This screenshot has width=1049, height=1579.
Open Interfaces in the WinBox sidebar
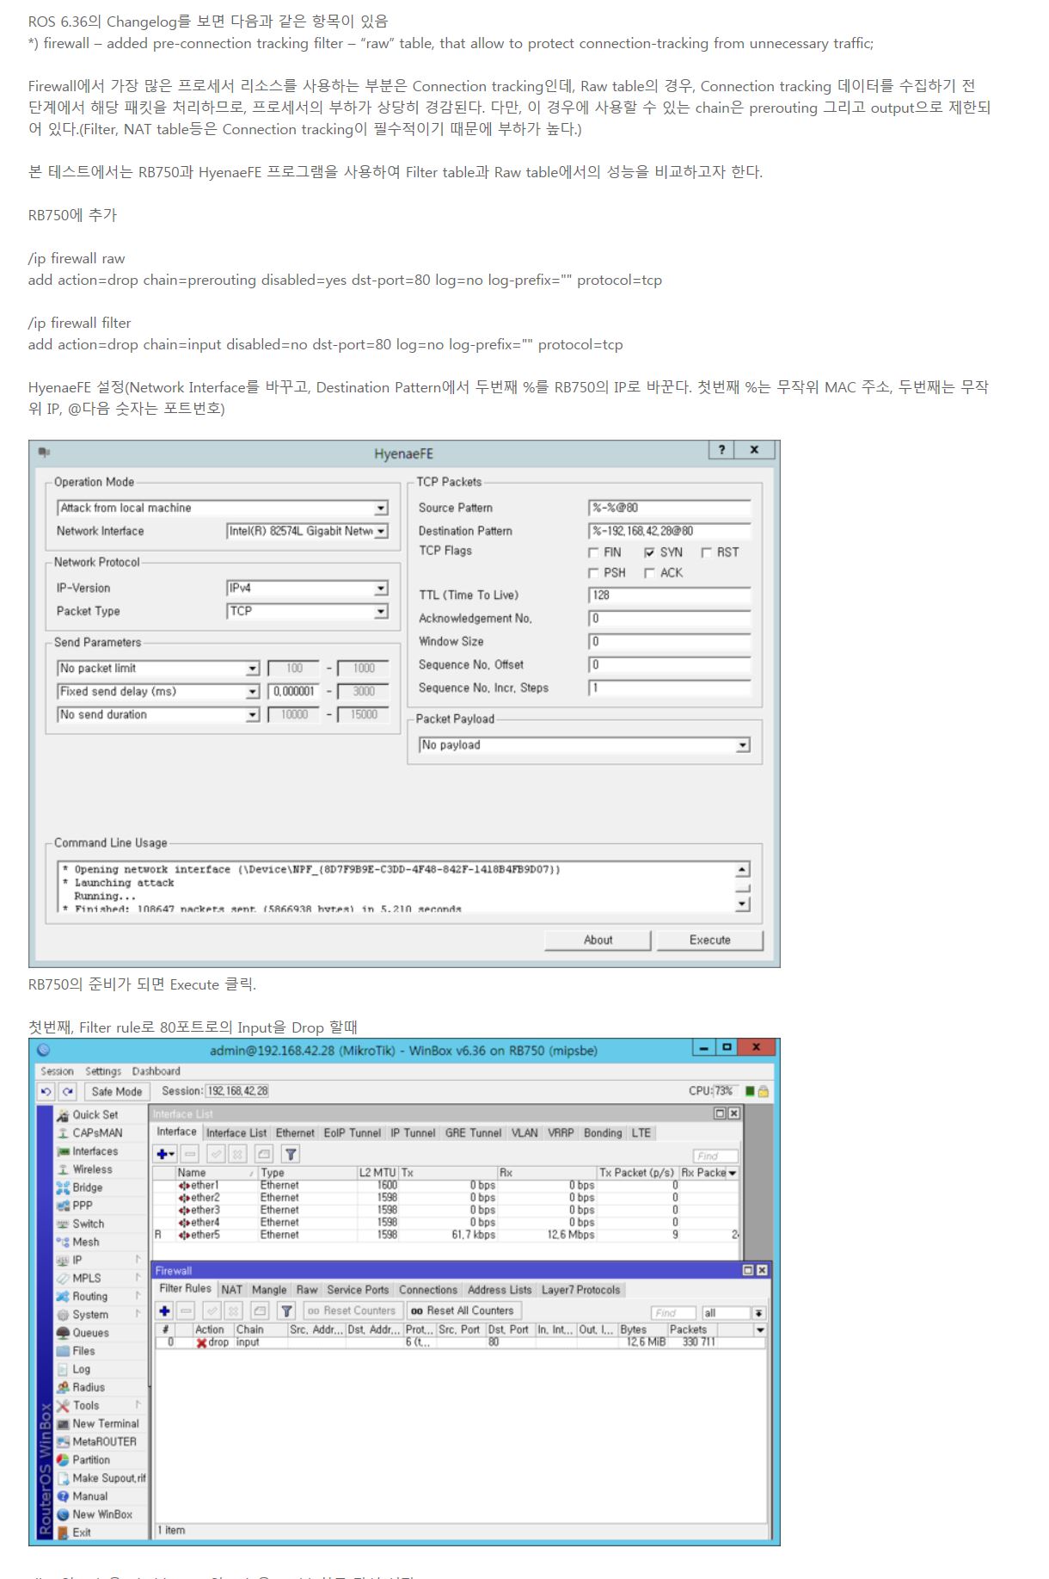coord(95,1151)
